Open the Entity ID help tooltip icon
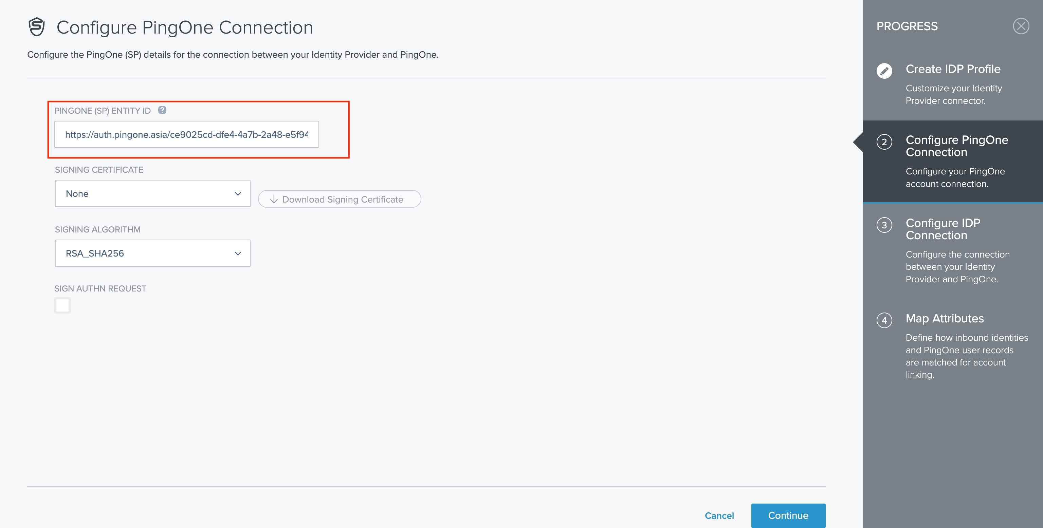The image size is (1043, 528). coord(162,110)
